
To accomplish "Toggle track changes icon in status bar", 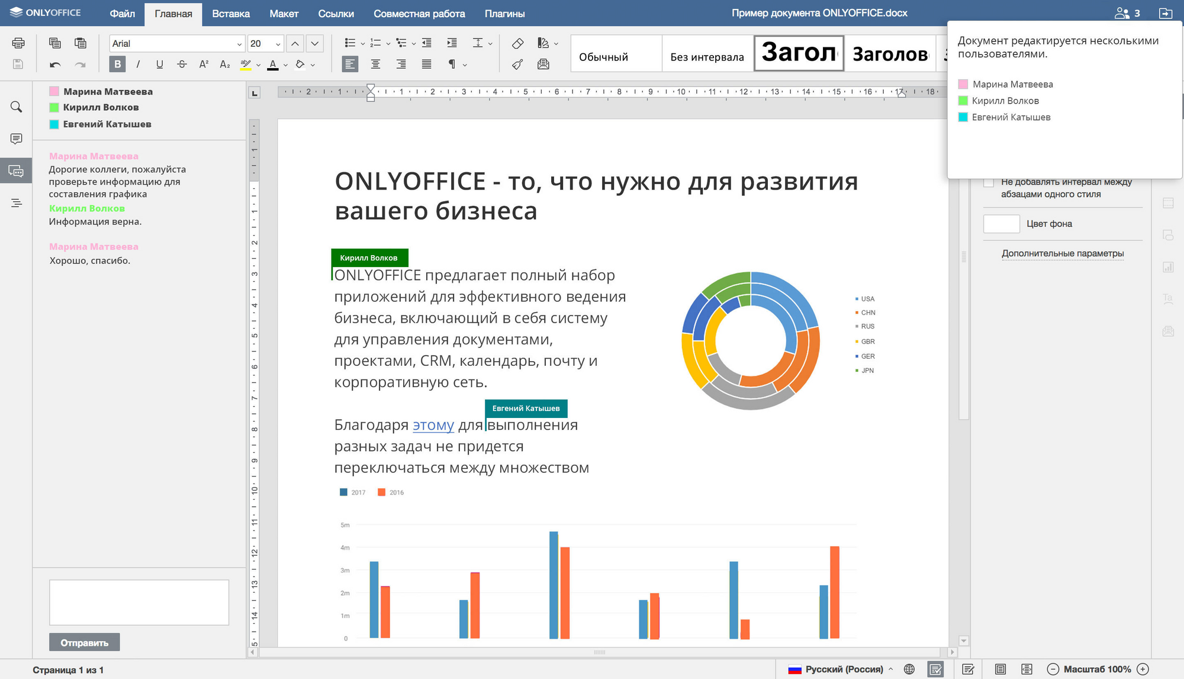I will [969, 670].
